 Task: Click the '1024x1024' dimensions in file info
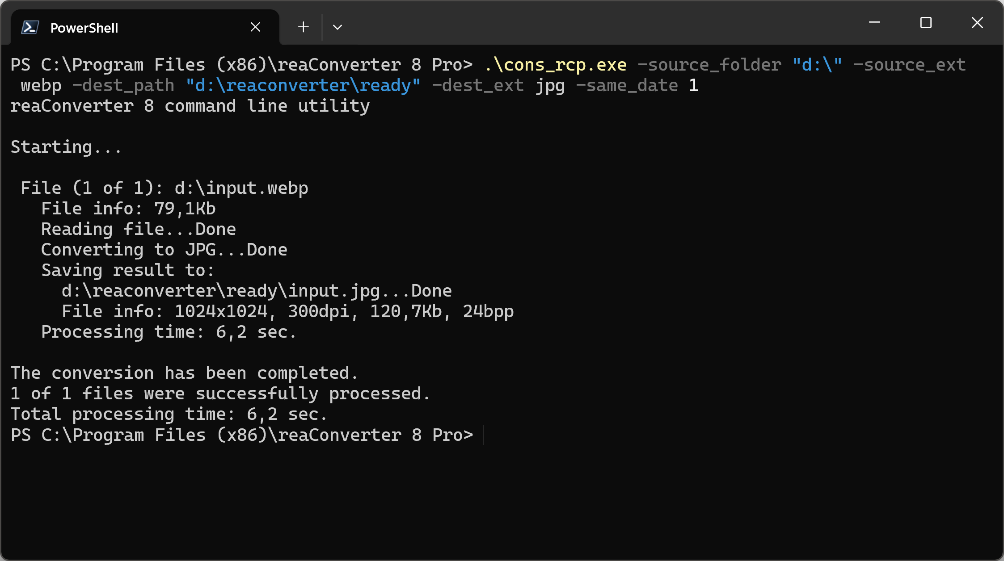click(x=221, y=312)
